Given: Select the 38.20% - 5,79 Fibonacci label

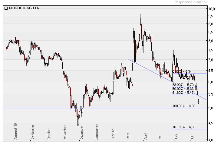Looking at the screenshot, I should point(183,85).
